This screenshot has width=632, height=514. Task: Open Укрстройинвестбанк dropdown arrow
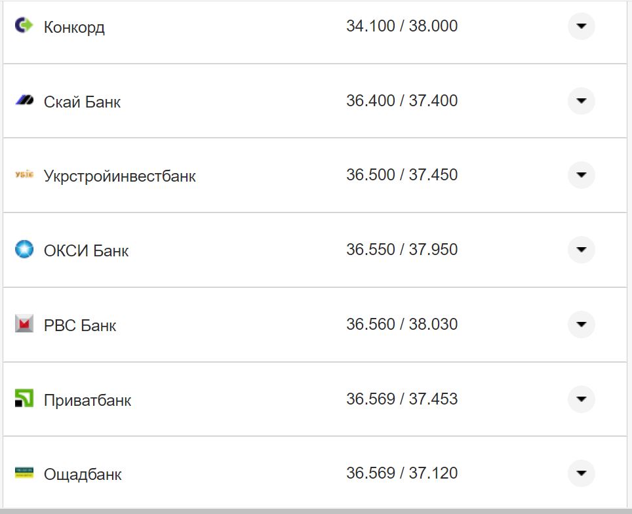(581, 175)
